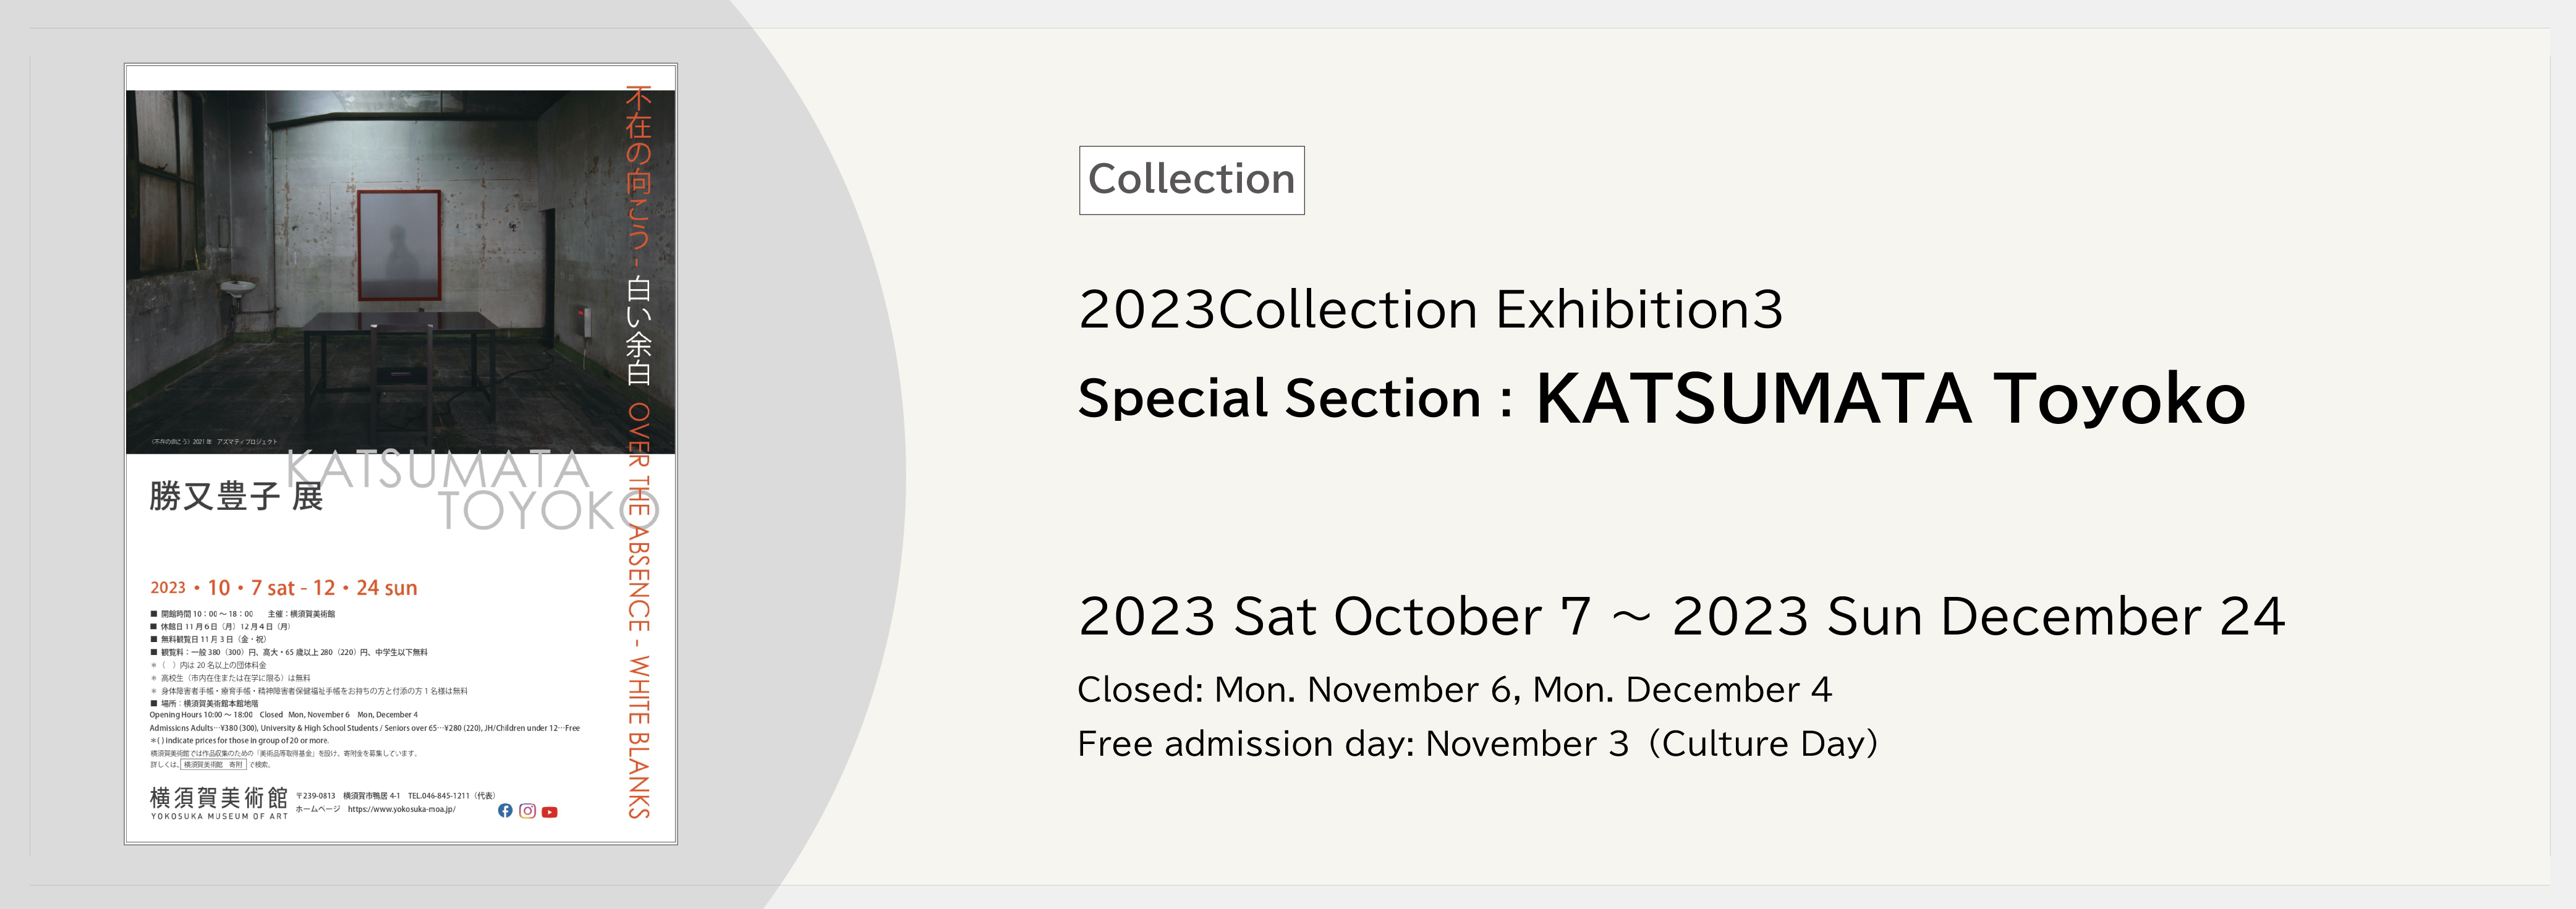2576x909 pixels.
Task: Open the 2023Collection Exhibition3 heading
Action: 1430,309
